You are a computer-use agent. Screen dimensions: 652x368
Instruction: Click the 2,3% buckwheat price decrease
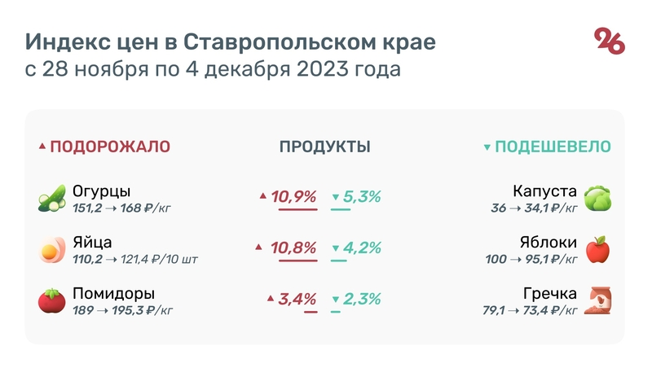point(362,299)
